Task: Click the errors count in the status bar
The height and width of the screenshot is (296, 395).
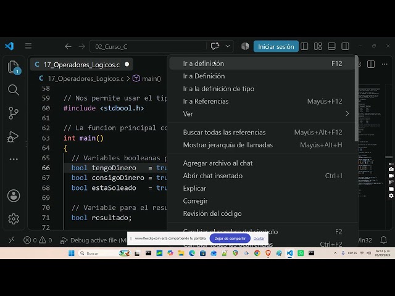Action: 30,240
